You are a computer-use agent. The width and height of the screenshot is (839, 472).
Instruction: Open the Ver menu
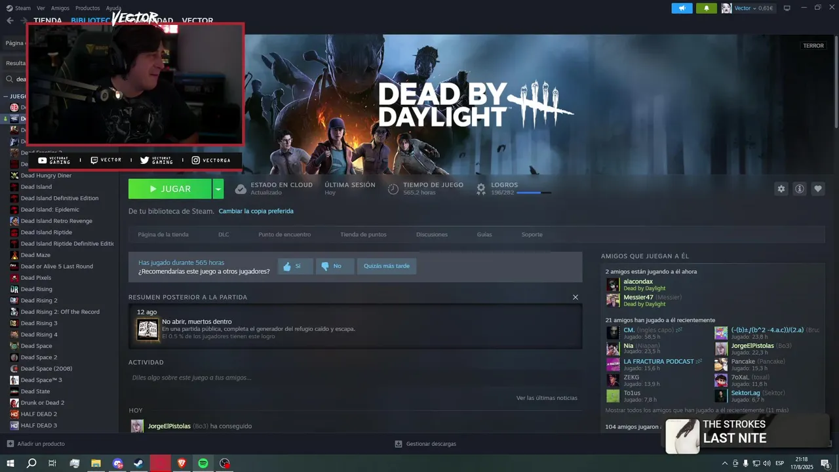tap(41, 8)
